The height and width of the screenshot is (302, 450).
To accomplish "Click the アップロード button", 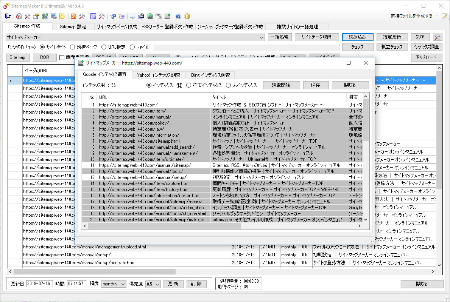I will (x=426, y=57).
